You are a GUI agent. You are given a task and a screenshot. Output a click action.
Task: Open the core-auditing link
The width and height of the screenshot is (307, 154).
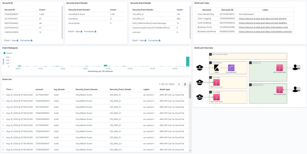(x=263, y=23)
